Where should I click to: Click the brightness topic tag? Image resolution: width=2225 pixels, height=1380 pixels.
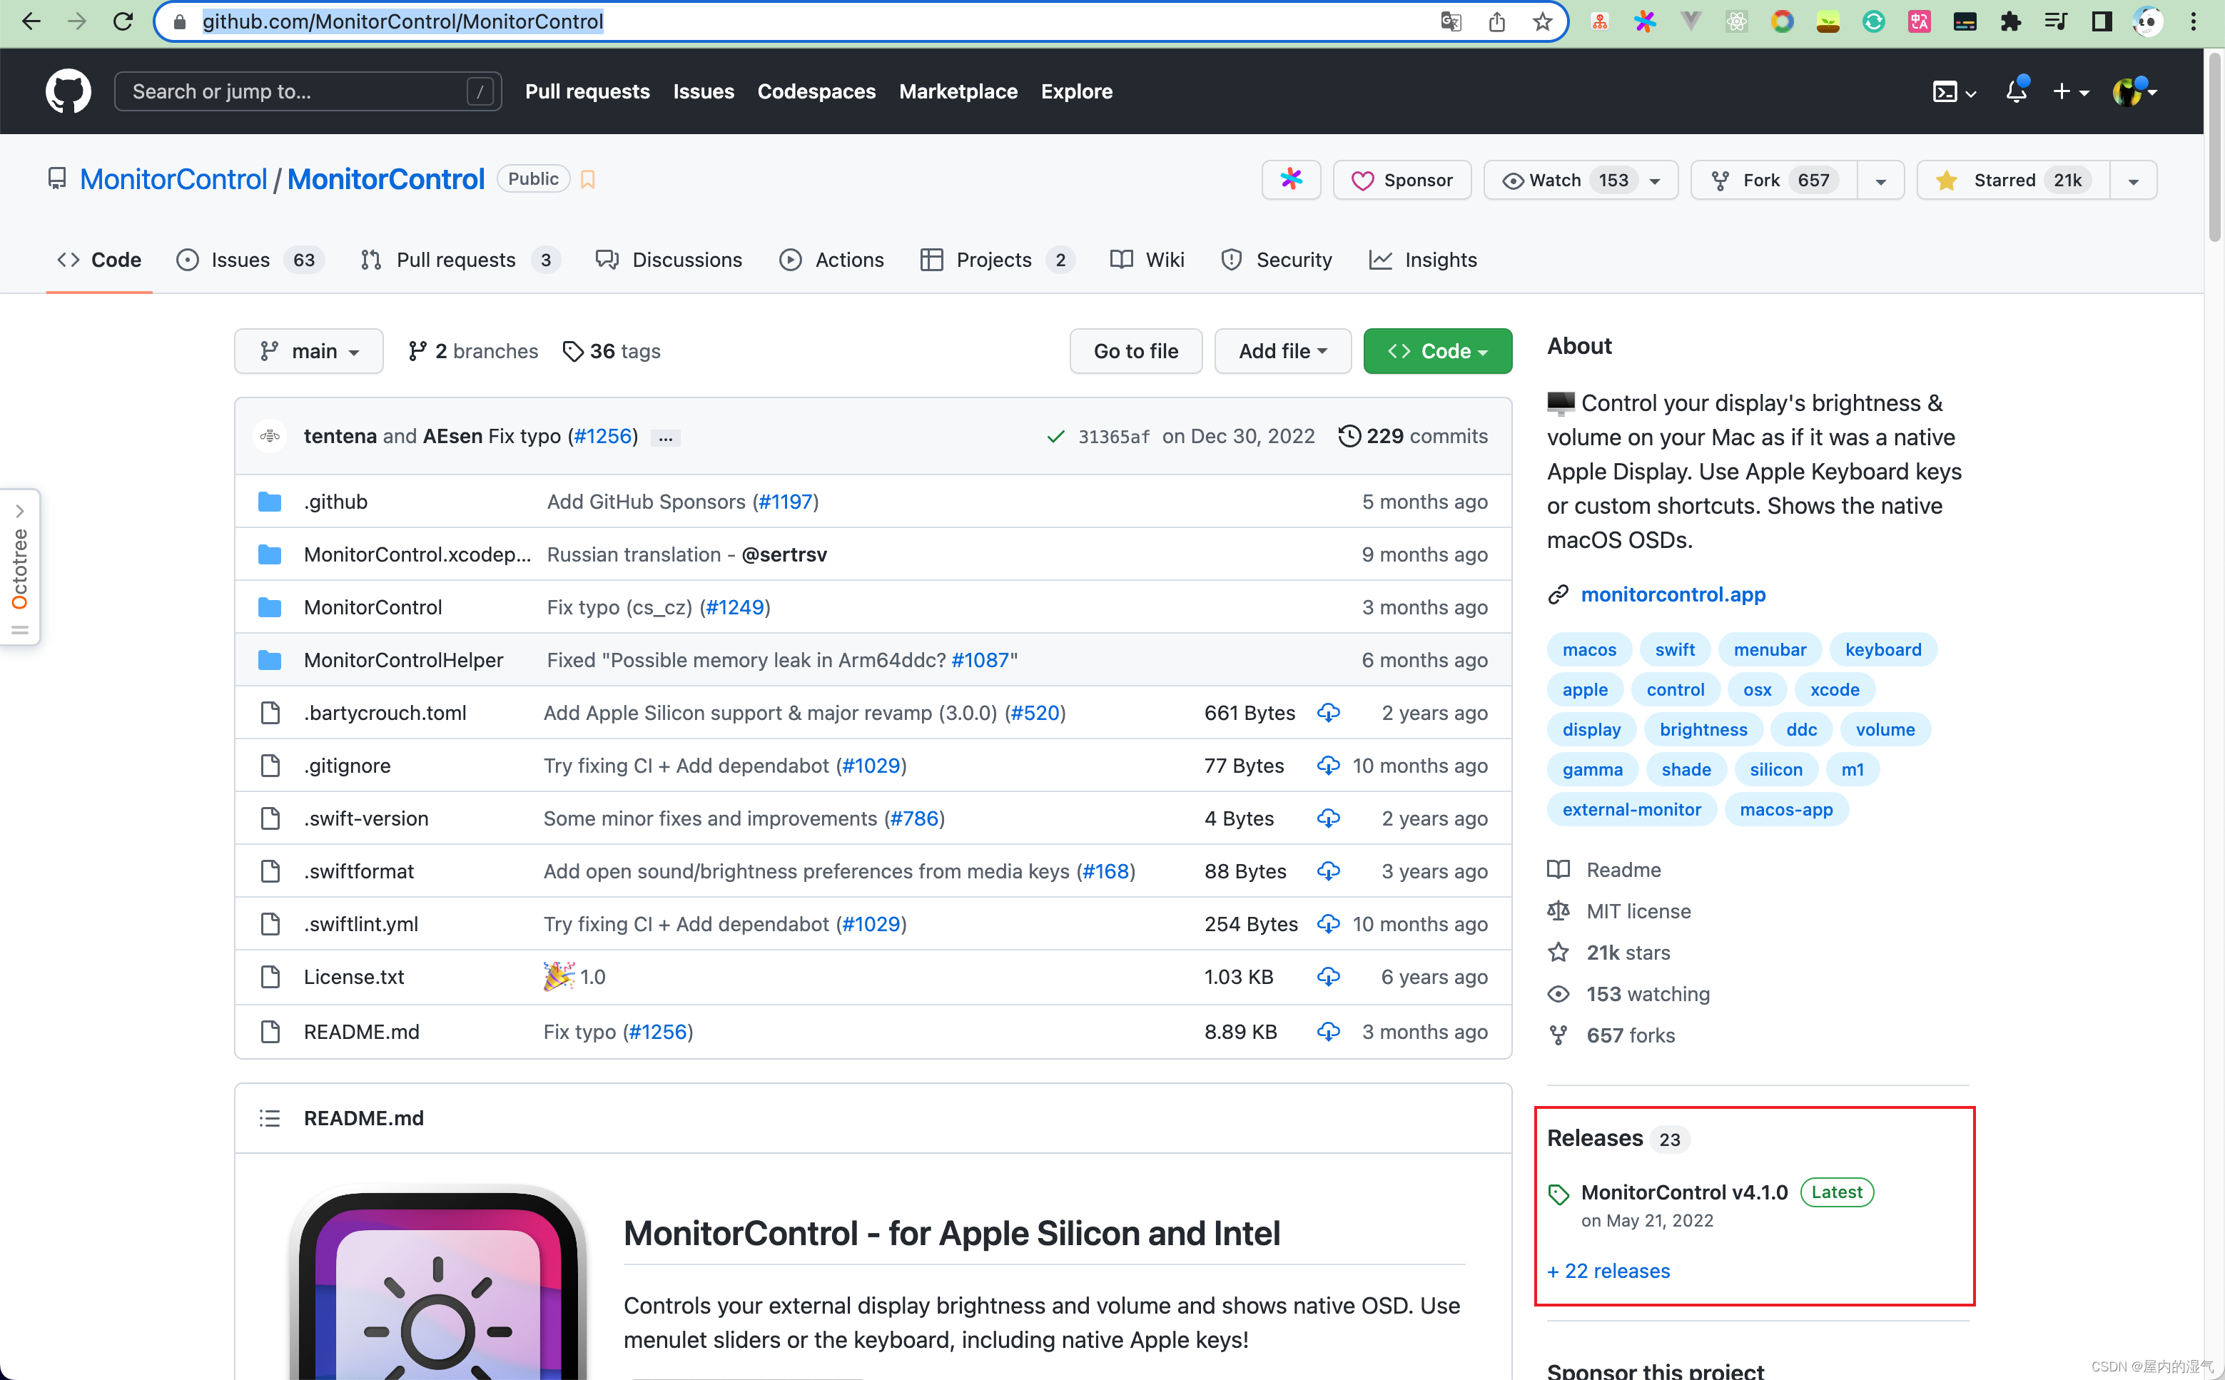[x=1703, y=729]
